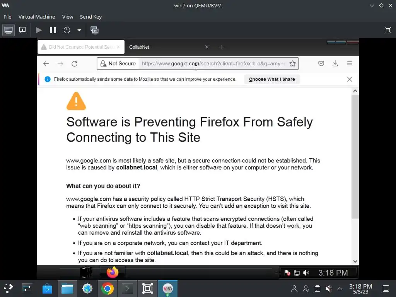This screenshot has height=297, width=396.
Task: Click the Not Secure lock indicator
Action: [118, 64]
